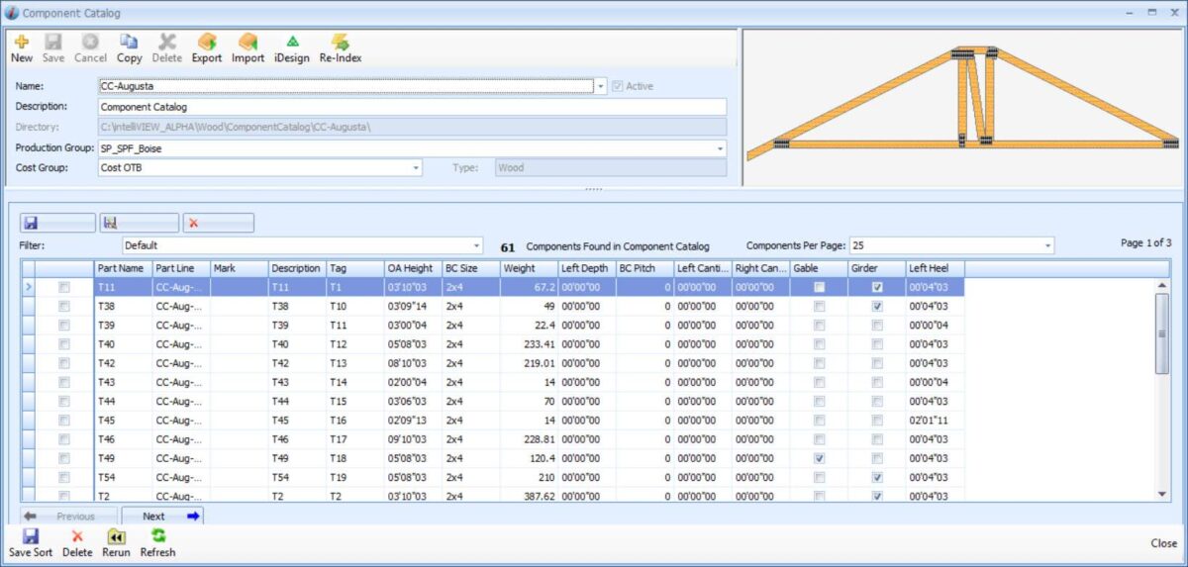Check the row selector box for T46
This screenshot has width=1188, height=567.
64,439
